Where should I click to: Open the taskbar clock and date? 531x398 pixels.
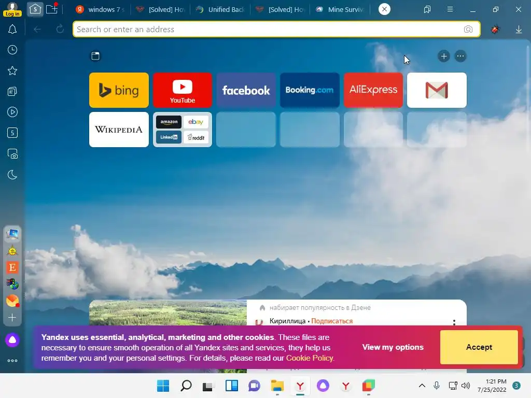(492, 386)
